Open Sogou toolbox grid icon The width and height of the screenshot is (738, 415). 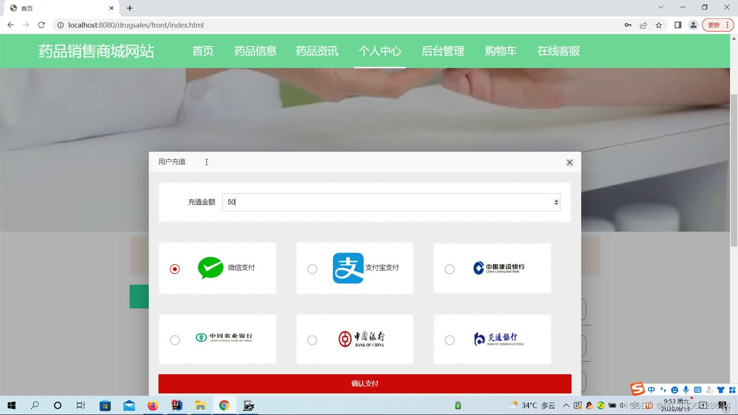tap(732, 390)
